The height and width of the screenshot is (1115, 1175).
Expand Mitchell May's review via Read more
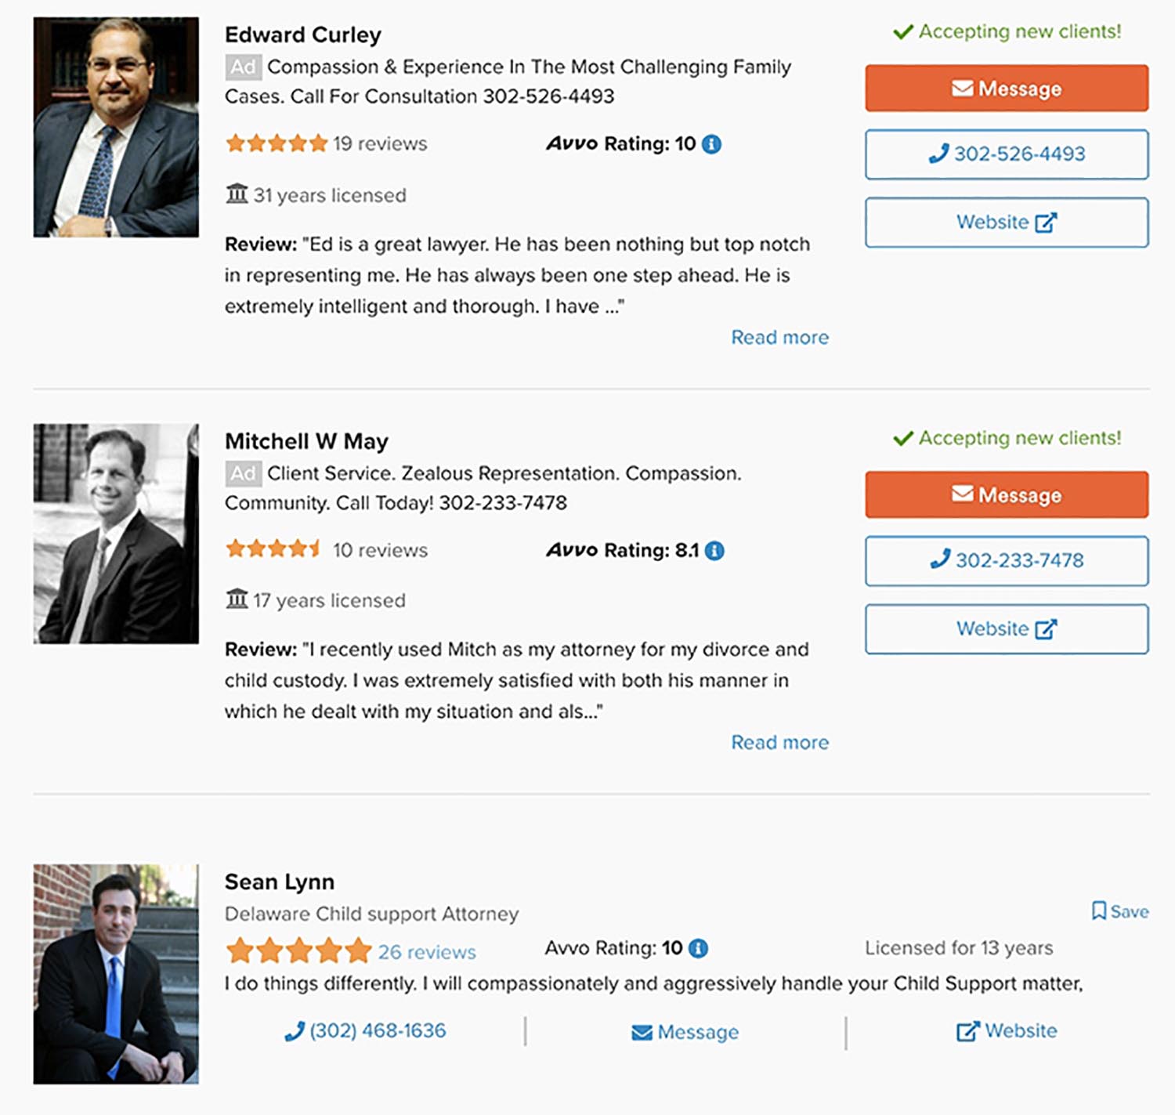(779, 743)
